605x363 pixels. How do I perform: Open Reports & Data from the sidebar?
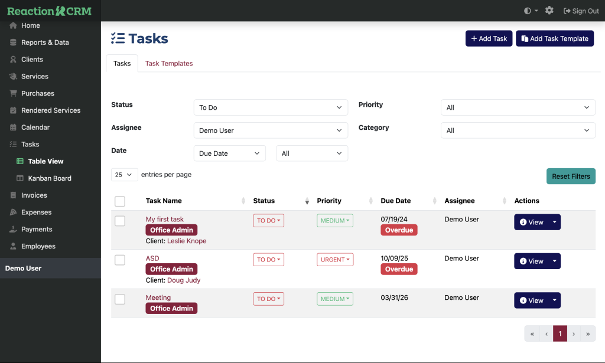coord(45,42)
